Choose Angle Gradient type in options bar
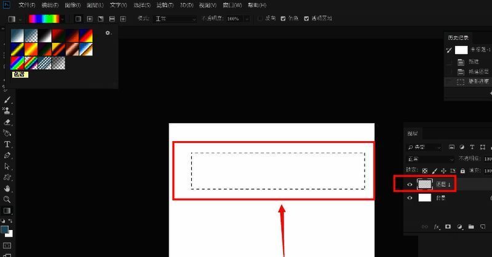Viewport: 492px width, 257px height. (101, 19)
